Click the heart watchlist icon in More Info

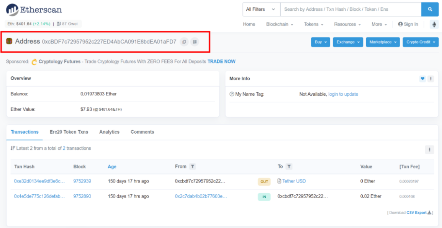422,79
